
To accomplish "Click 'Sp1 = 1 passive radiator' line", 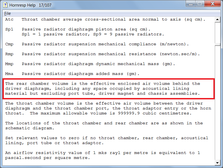I will click(x=93, y=34).
